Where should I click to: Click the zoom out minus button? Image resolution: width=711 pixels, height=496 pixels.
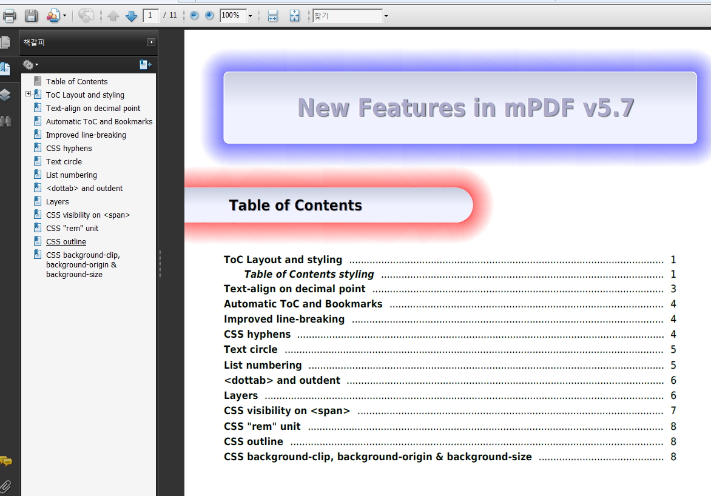coord(194,15)
